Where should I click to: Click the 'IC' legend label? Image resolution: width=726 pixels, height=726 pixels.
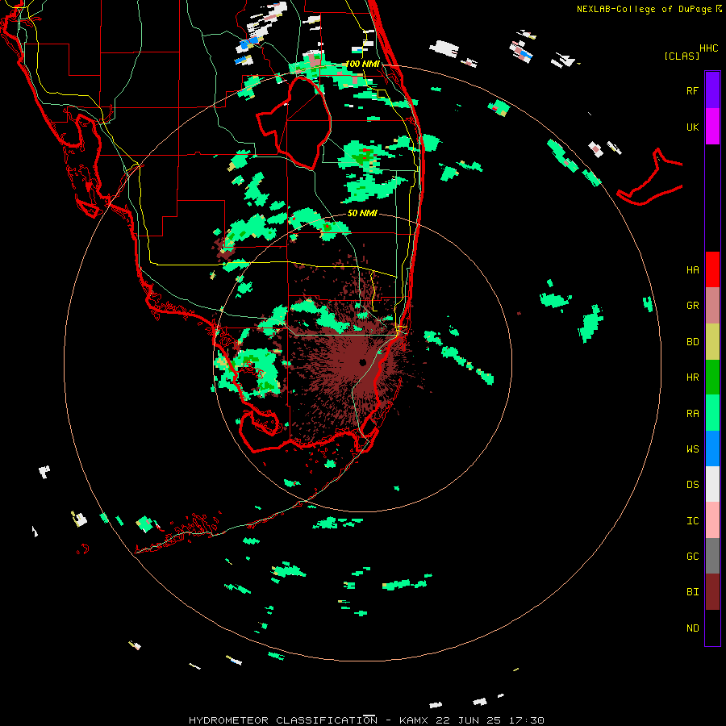(x=692, y=521)
